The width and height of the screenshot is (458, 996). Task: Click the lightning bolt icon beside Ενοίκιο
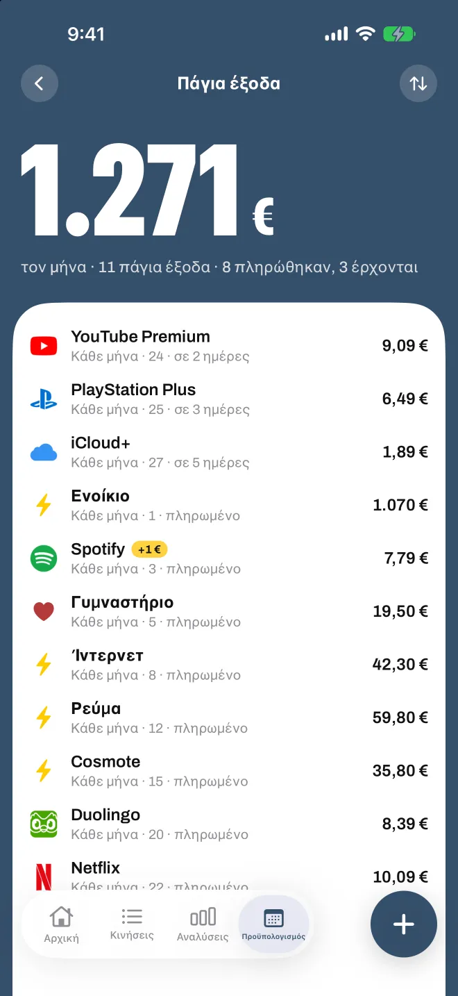tap(44, 505)
